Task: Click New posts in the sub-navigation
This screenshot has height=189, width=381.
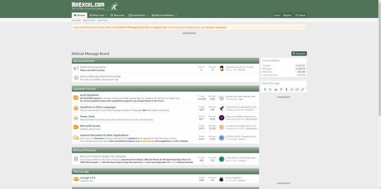Action: (x=76, y=20)
